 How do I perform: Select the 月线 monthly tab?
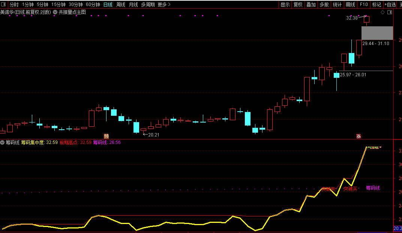pos(133,5)
